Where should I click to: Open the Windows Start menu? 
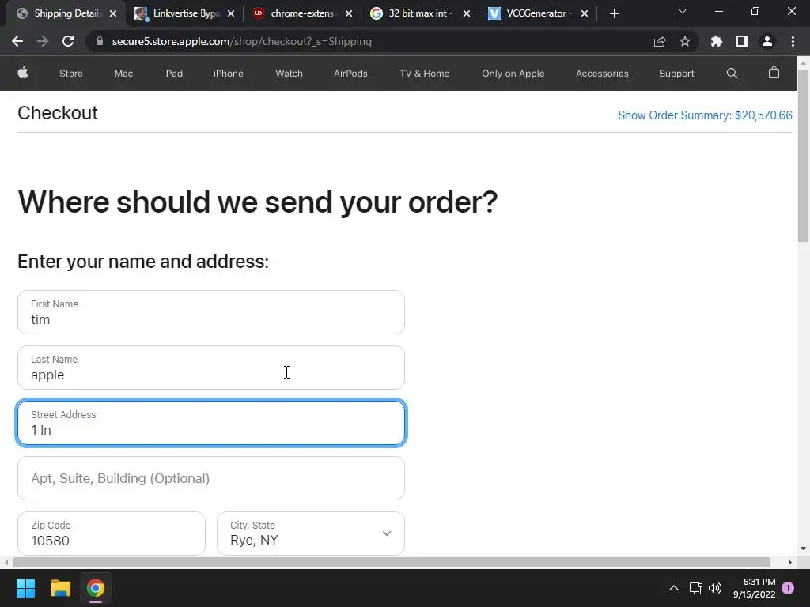[25, 588]
